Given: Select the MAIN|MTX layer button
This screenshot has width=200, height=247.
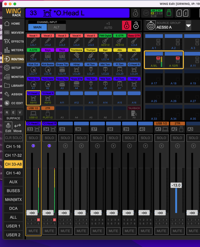Looking at the screenshot, I should tap(13, 199).
